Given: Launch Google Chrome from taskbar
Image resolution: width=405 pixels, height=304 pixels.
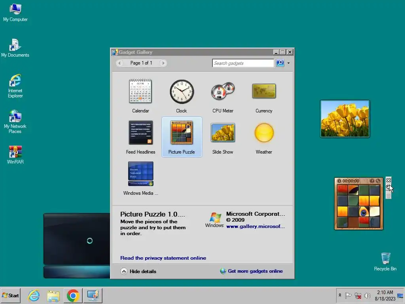Looking at the screenshot, I should point(73,296).
